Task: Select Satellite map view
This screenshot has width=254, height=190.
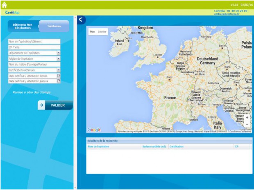Action: pyautogui.click(x=102, y=32)
